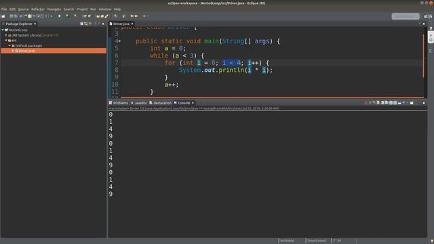Screen dimensions: 434x244
Task: Toggle Link with Editor in Package Explorer
Action: pyautogui.click(x=85, y=24)
